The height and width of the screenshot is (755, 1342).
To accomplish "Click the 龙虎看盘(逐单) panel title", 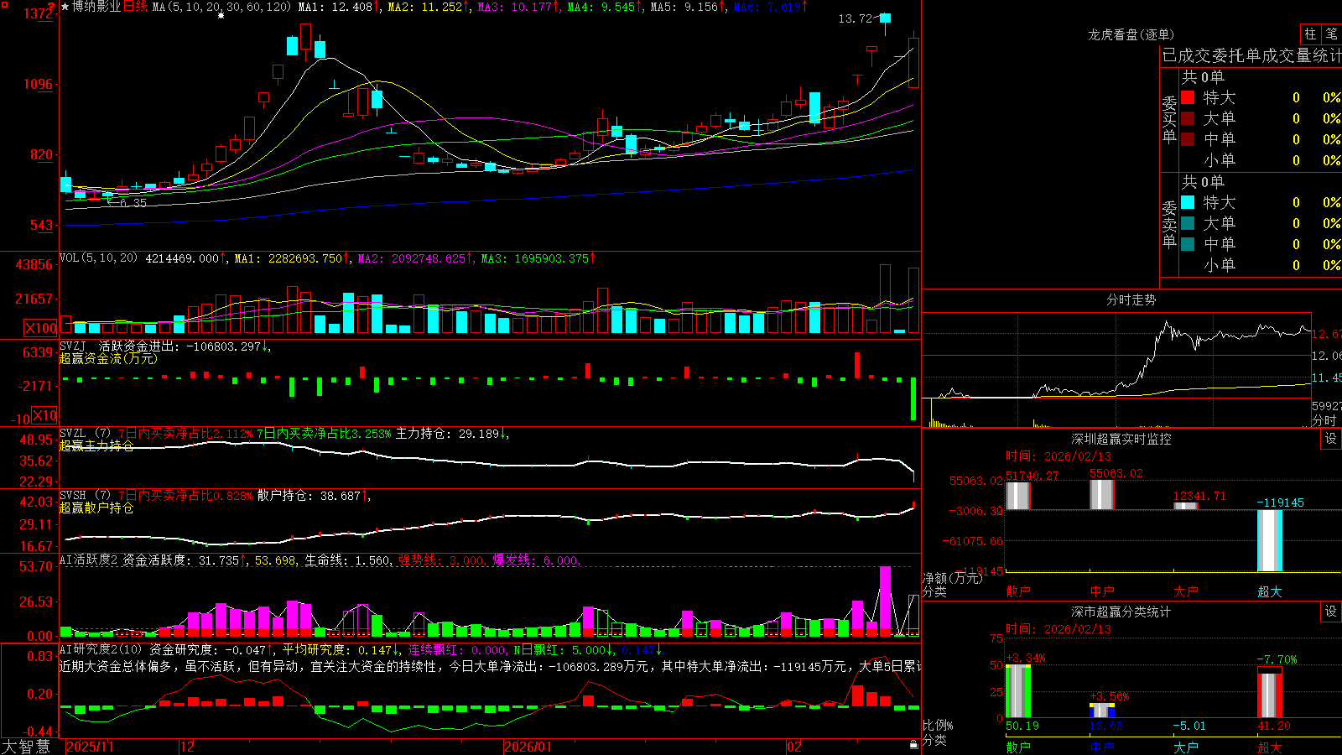I will 1131,34.
